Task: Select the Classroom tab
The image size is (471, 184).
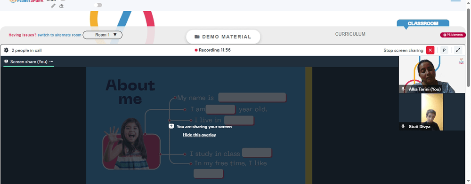Action: [423, 23]
